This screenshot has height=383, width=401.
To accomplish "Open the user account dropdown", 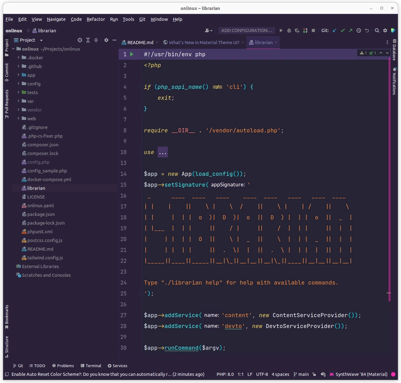I will click(209, 31).
